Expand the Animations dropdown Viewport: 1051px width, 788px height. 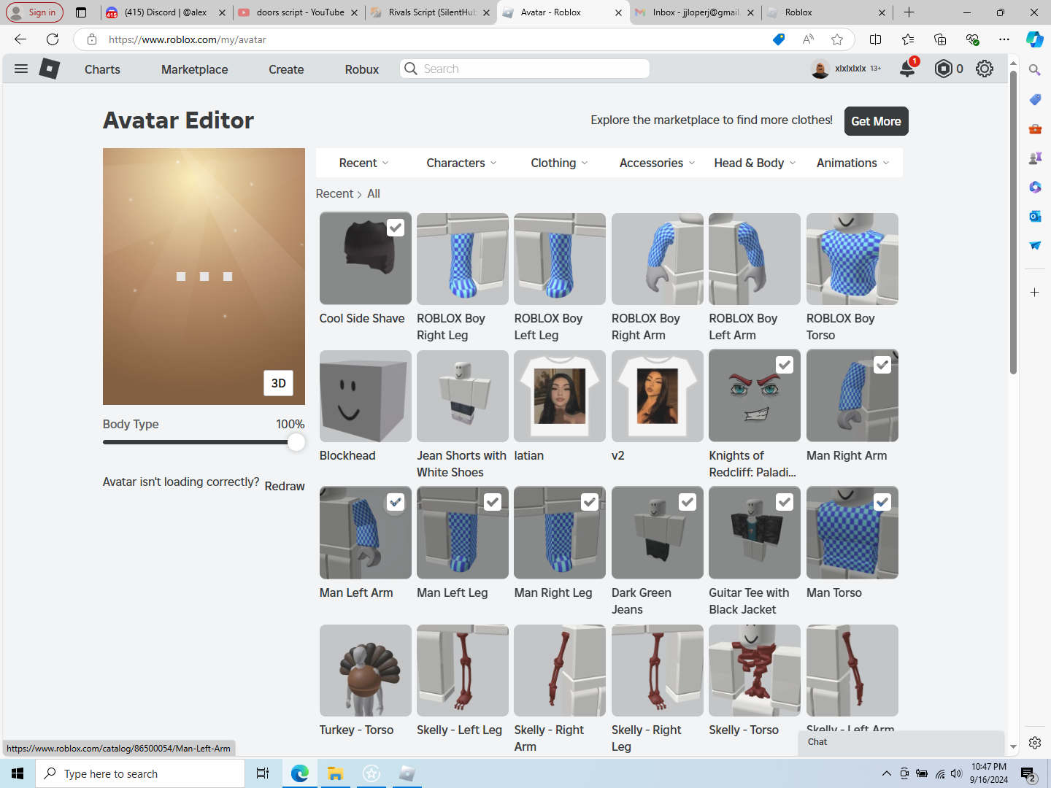(x=852, y=163)
